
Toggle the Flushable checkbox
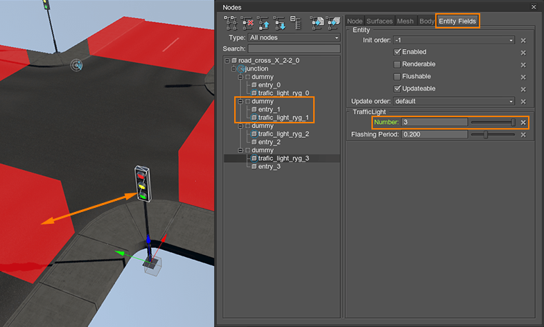[397, 77]
